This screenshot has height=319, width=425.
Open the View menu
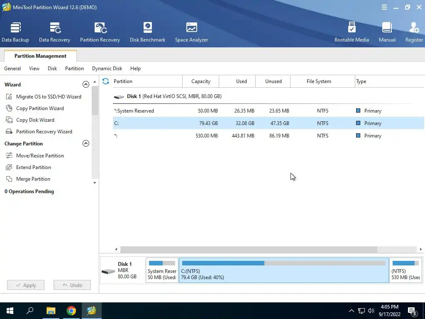click(x=34, y=69)
